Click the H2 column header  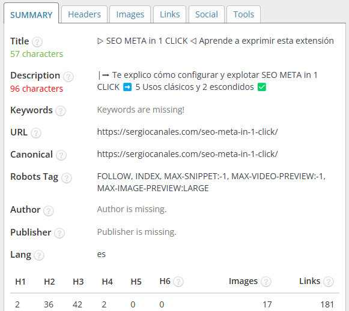click(x=49, y=282)
